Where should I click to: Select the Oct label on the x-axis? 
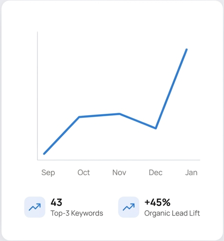click(84, 173)
